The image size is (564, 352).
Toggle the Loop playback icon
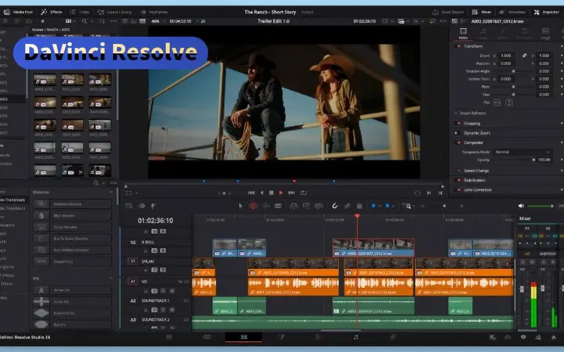(x=304, y=193)
